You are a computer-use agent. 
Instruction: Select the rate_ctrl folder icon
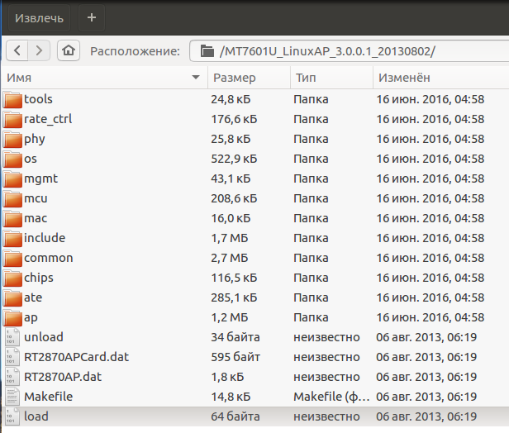(12, 119)
